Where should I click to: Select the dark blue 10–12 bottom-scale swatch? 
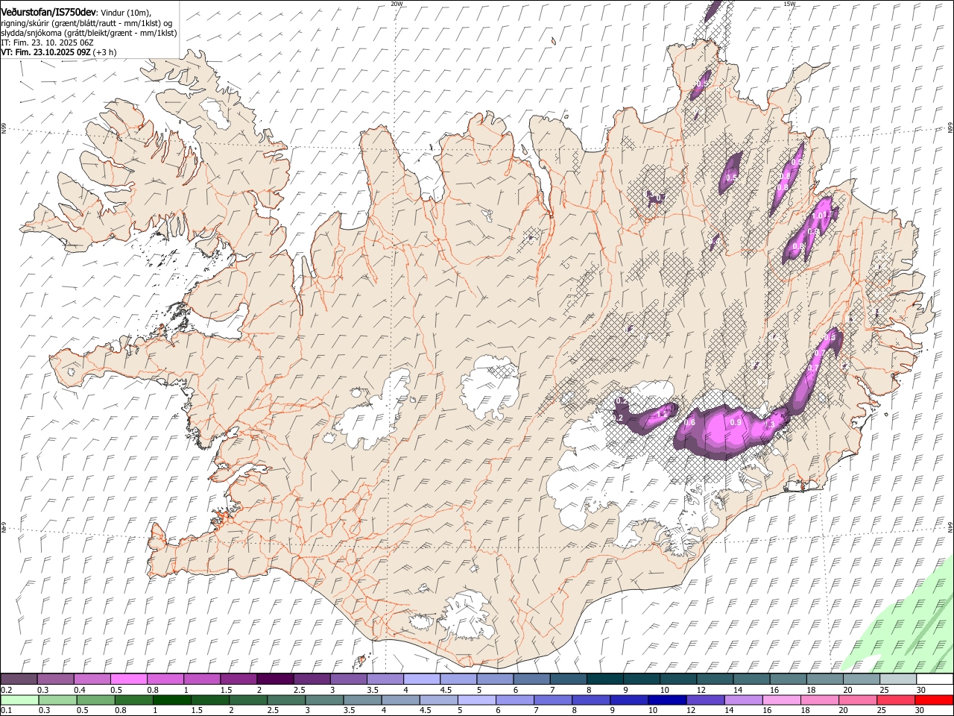point(666,700)
